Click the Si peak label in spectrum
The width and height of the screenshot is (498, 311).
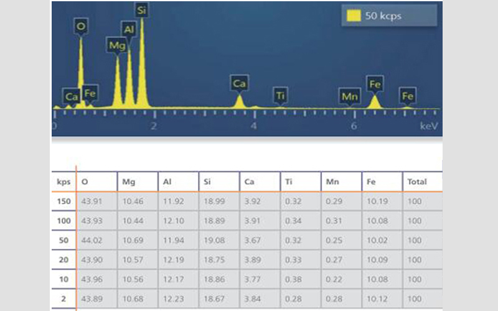142,9
